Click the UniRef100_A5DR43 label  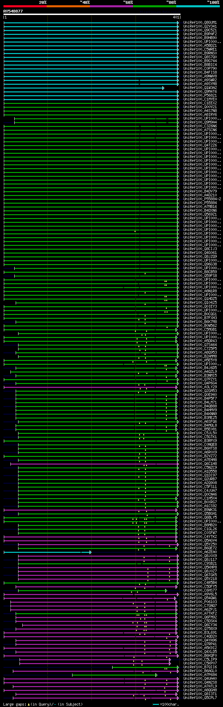coord(200,341)
